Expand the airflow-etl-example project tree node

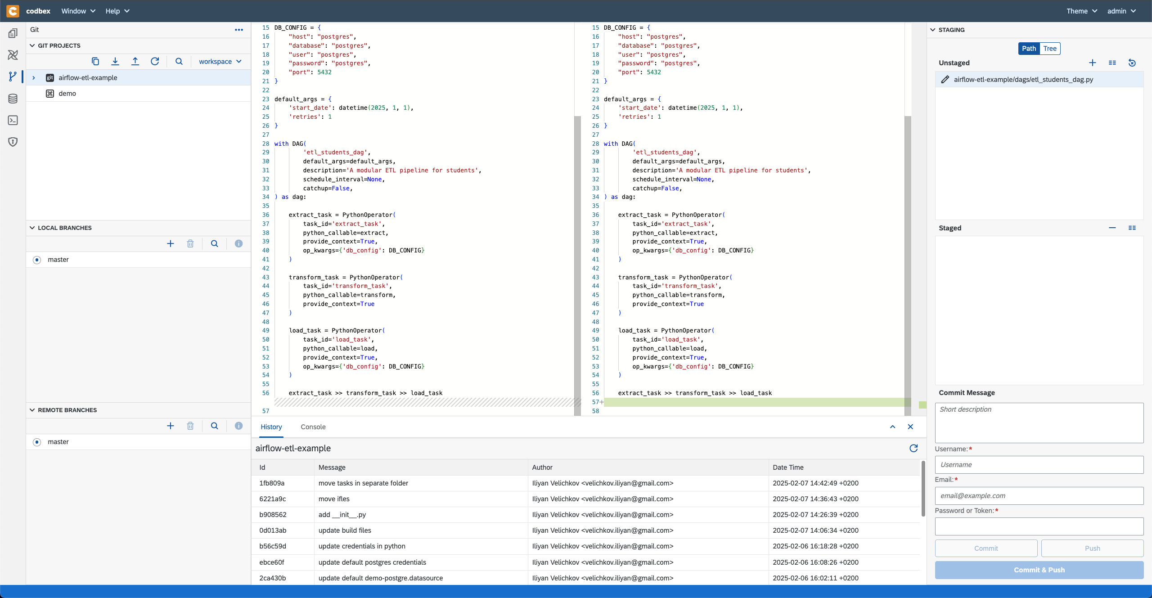tap(34, 78)
